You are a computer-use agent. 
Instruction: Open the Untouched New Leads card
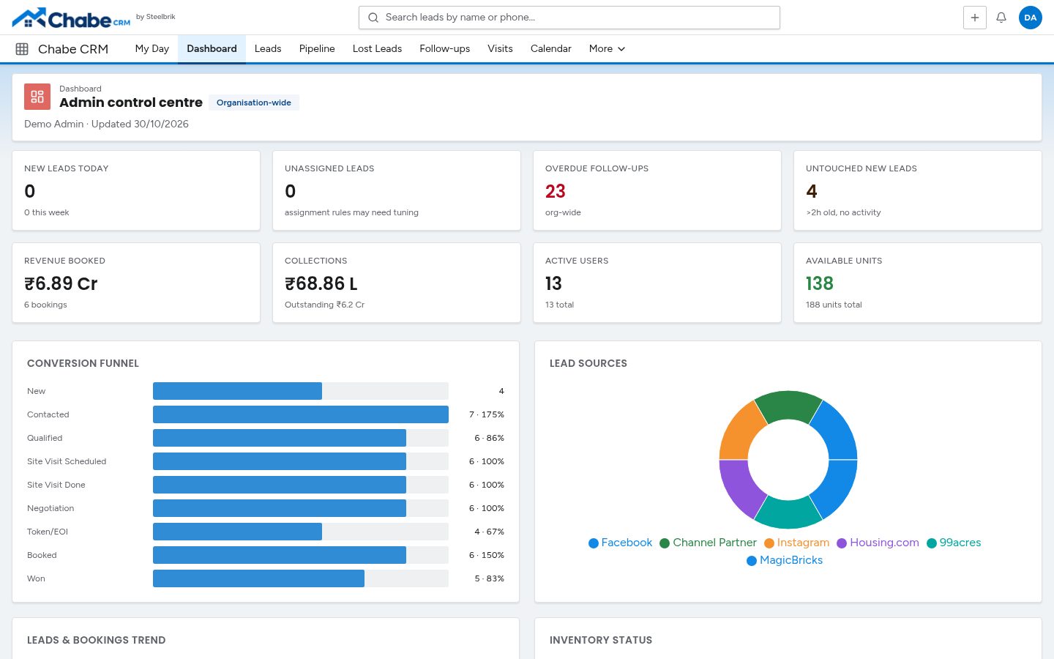tap(918, 190)
